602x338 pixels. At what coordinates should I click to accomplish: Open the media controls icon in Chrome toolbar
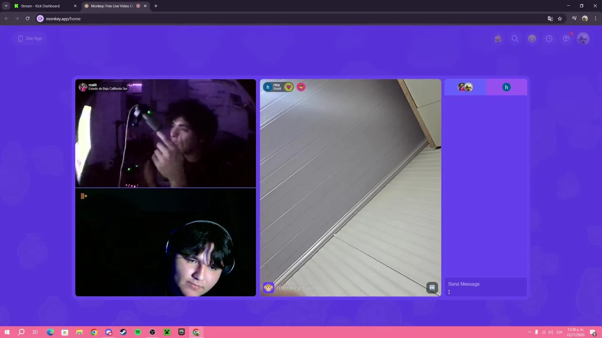(574, 19)
